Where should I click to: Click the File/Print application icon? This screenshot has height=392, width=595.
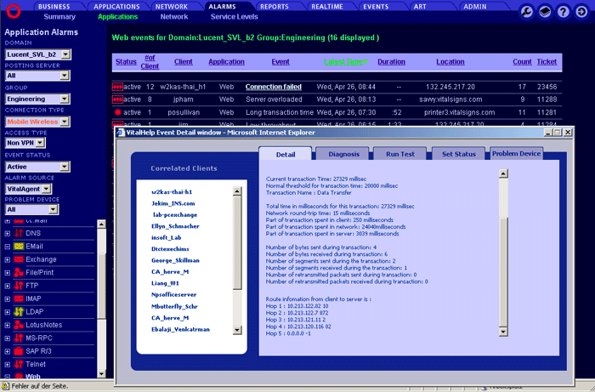[19, 272]
